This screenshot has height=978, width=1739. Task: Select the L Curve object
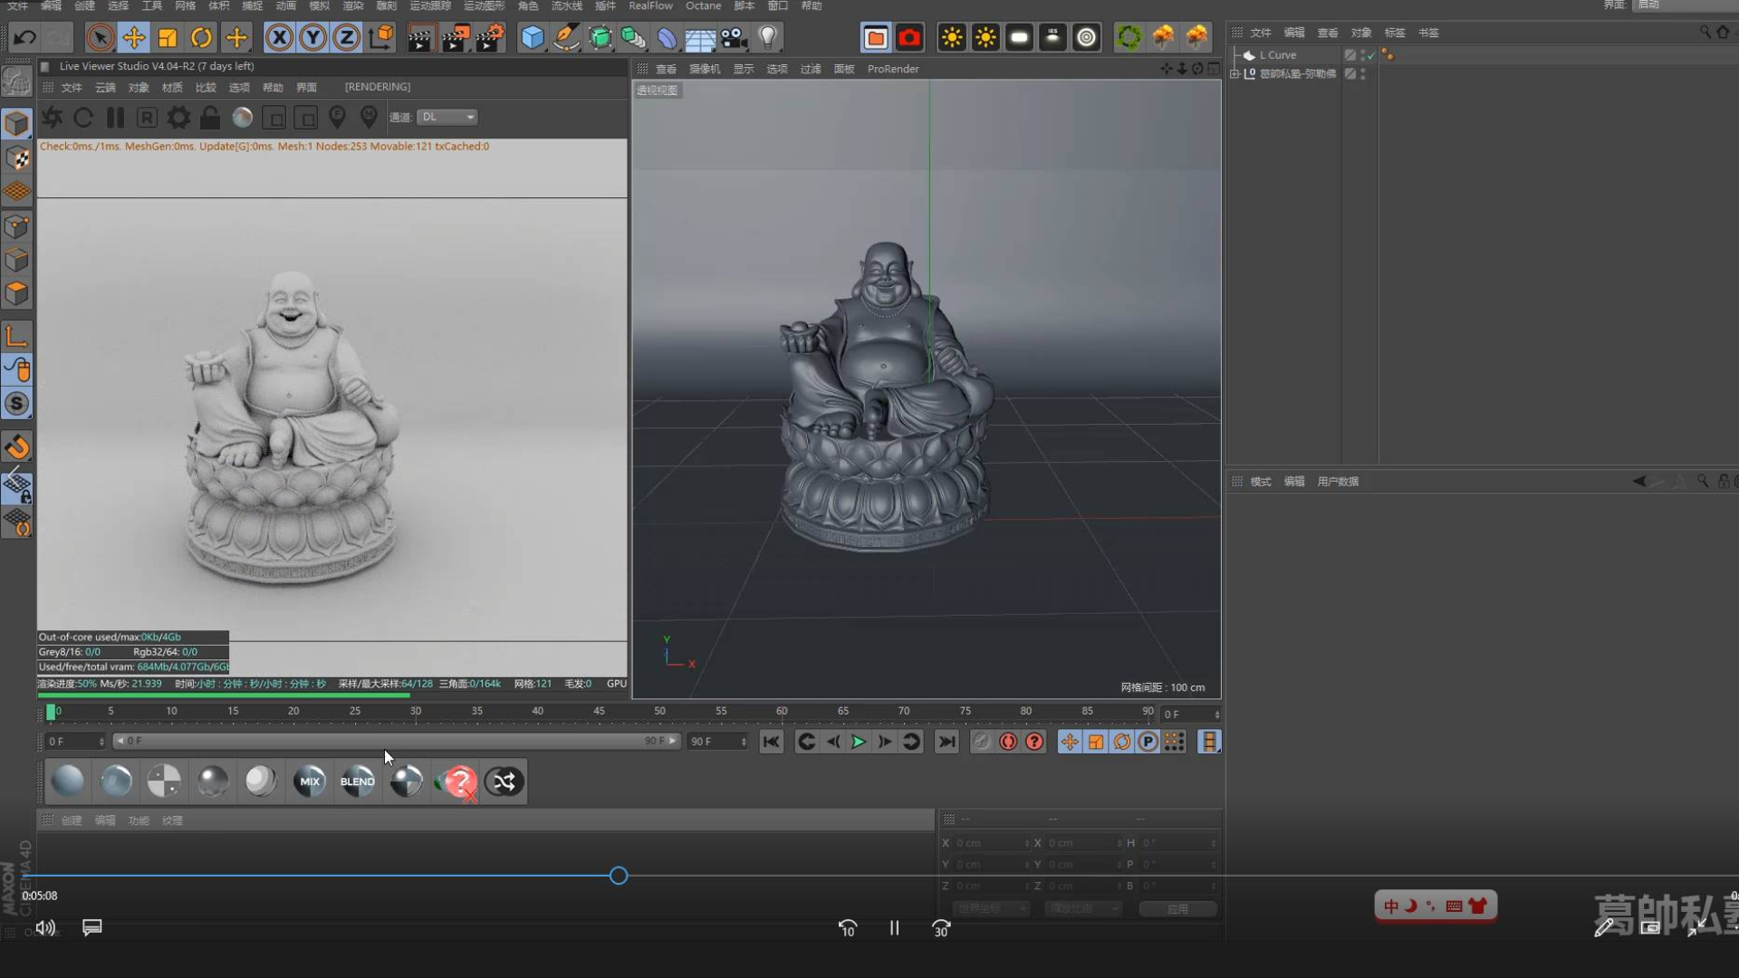[x=1277, y=55]
